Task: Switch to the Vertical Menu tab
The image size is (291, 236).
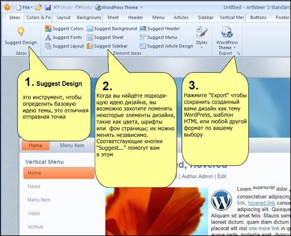Action: 231,18
